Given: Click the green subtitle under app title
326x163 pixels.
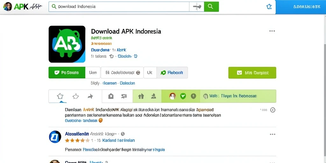Looking at the screenshot, I should (102, 38).
